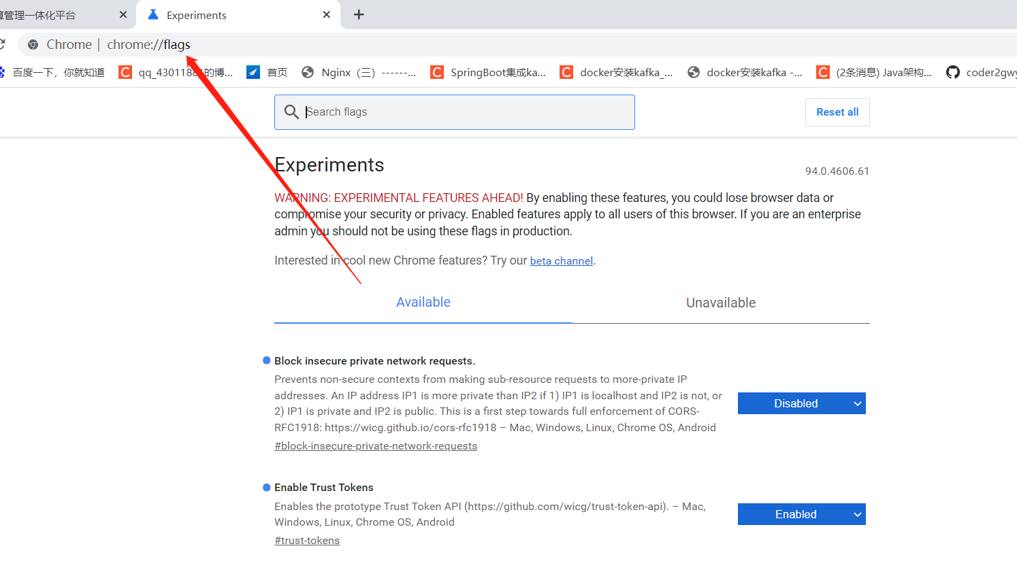
Task: Click the Block insecure private network requests title
Action: pos(374,361)
